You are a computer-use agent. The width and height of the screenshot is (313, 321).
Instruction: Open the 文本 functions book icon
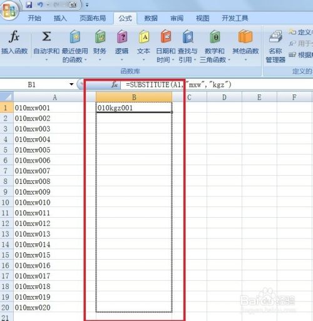[x=144, y=36]
